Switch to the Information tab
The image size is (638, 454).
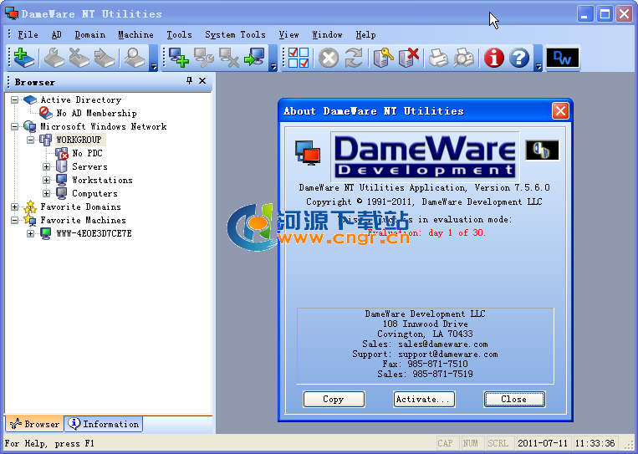click(x=105, y=424)
